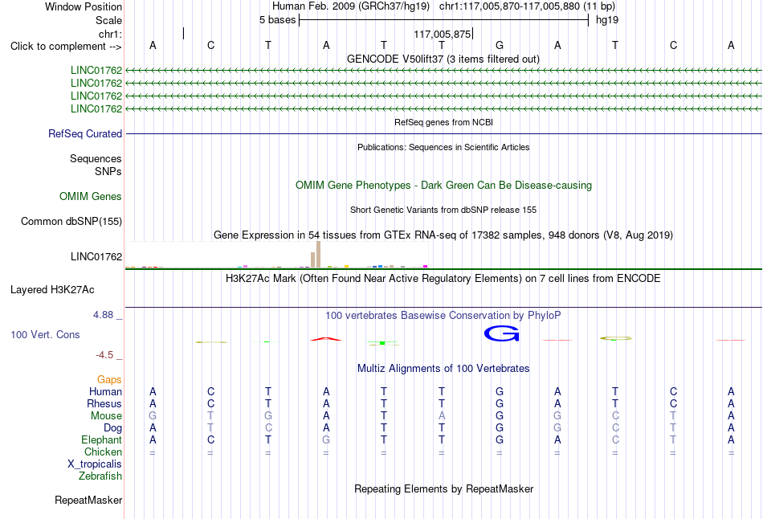Open the RefSeq Curated track label
The image size is (763, 519).
85,134
